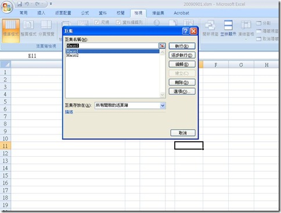The height and width of the screenshot is (213, 281).
Task: Click the 取消 cancel button
Action: pos(183,133)
